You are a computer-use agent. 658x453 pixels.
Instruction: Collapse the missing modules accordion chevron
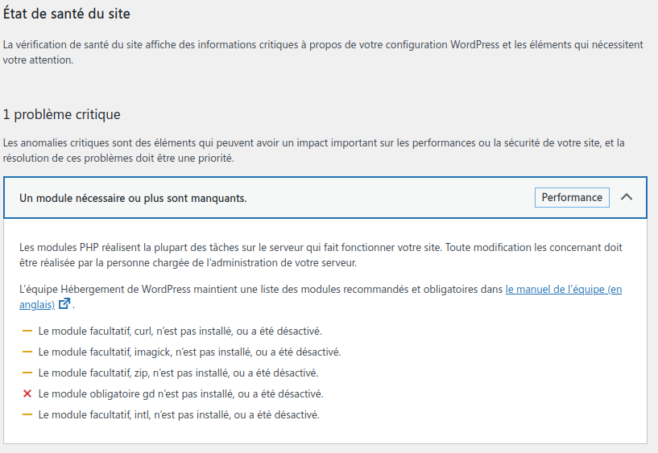tap(626, 197)
